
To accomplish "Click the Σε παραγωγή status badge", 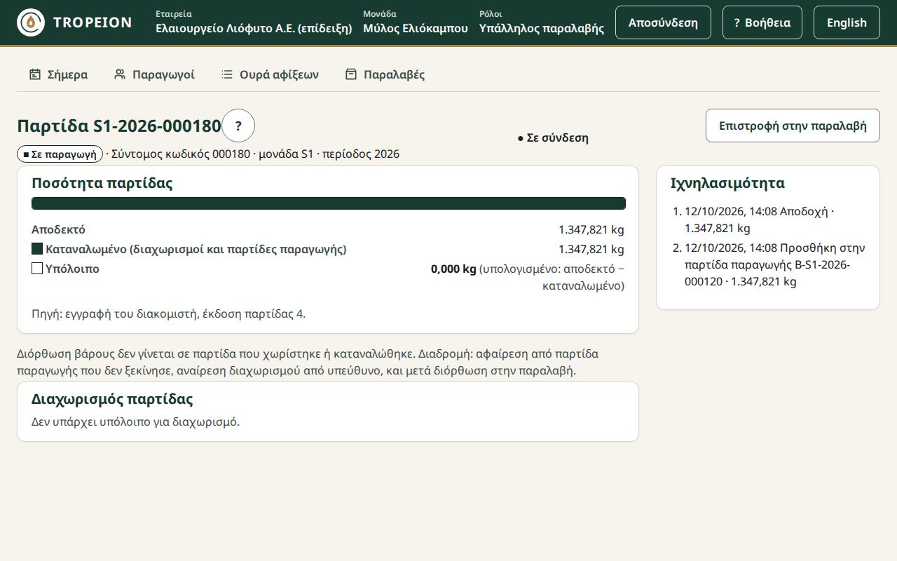I will coord(60,154).
